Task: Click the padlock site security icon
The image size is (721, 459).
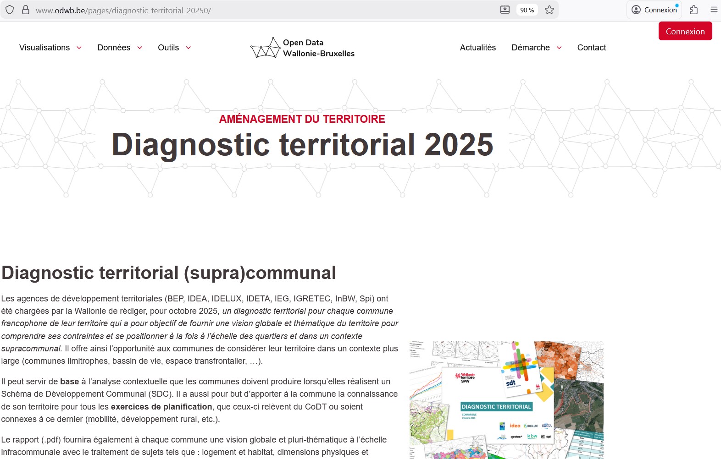Action: (x=26, y=10)
